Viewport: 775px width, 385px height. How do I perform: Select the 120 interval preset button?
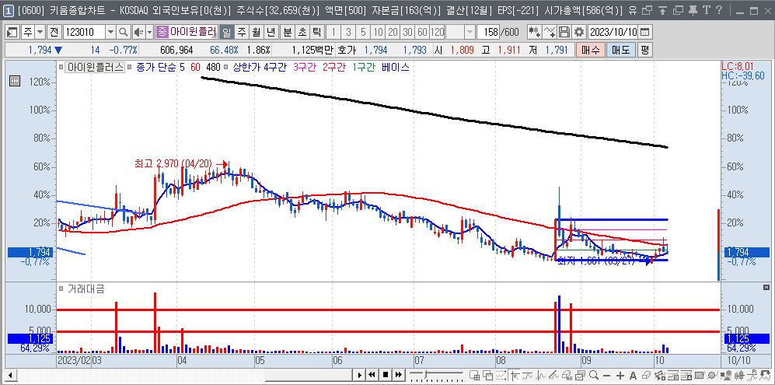[x=438, y=32]
